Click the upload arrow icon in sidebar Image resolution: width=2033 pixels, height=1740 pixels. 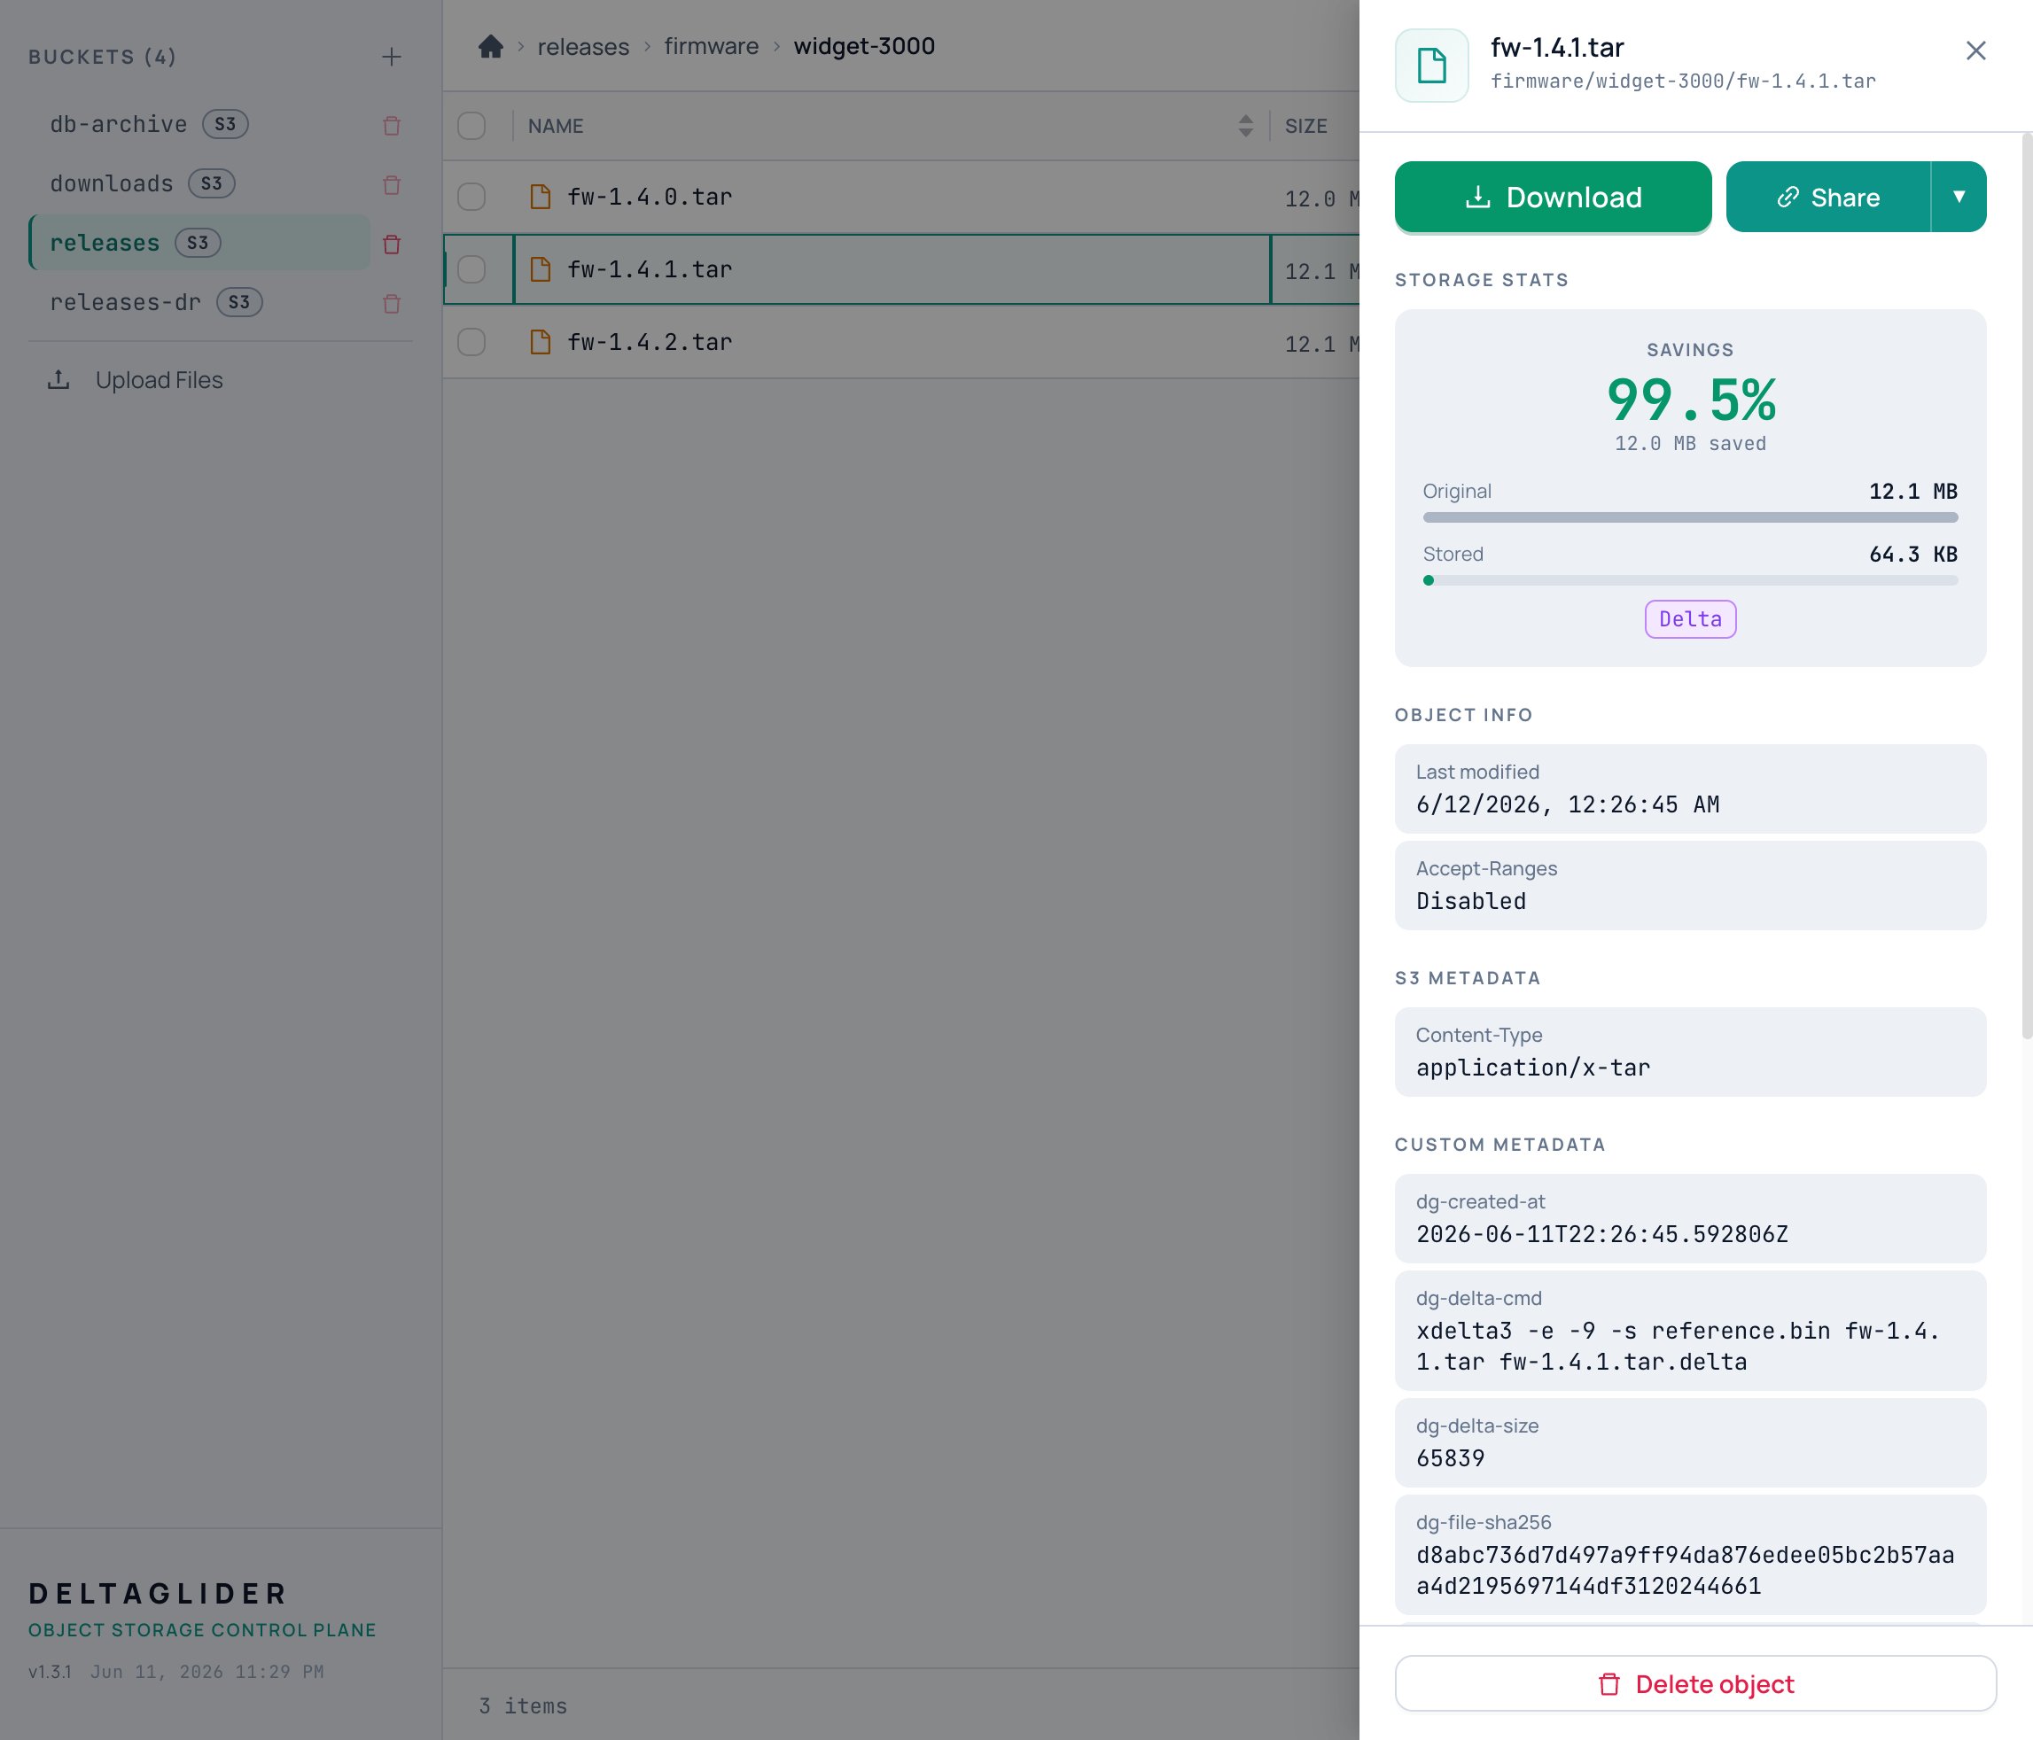pyautogui.click(x=58, y=379)
